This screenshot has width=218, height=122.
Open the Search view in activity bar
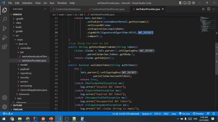point(4,19)
